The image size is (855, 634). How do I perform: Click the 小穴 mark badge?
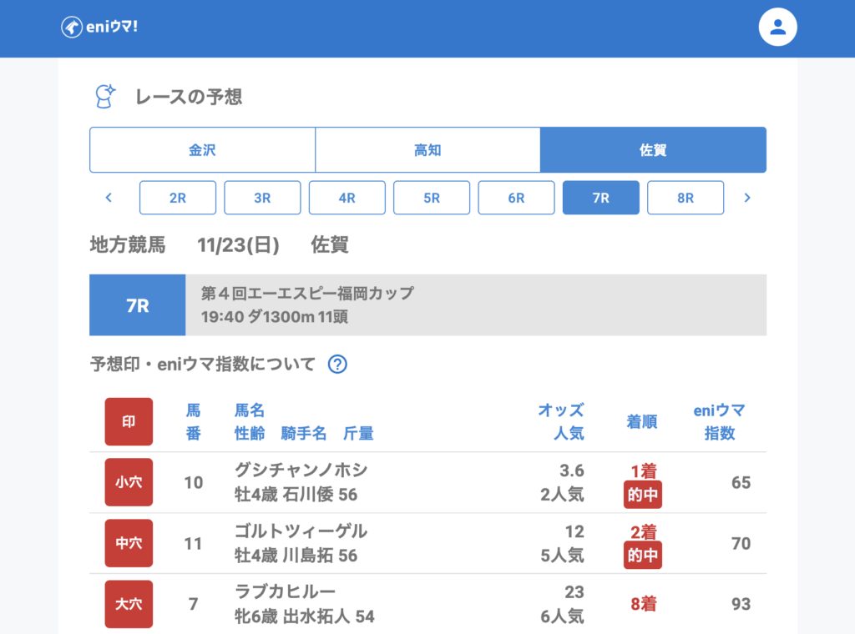coord(129,482)
